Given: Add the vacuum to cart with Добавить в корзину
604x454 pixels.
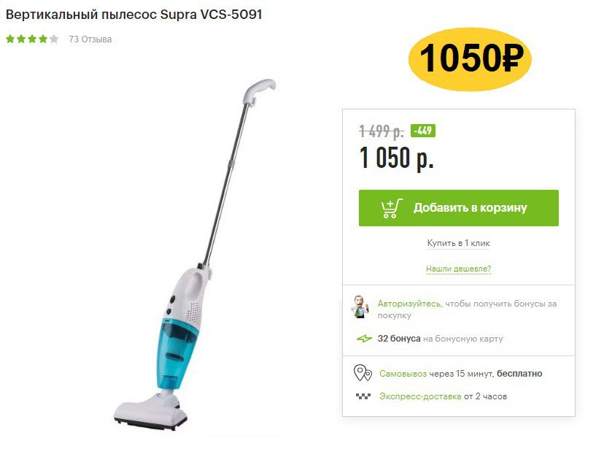Looking at the screenshot, I should 458,208.
